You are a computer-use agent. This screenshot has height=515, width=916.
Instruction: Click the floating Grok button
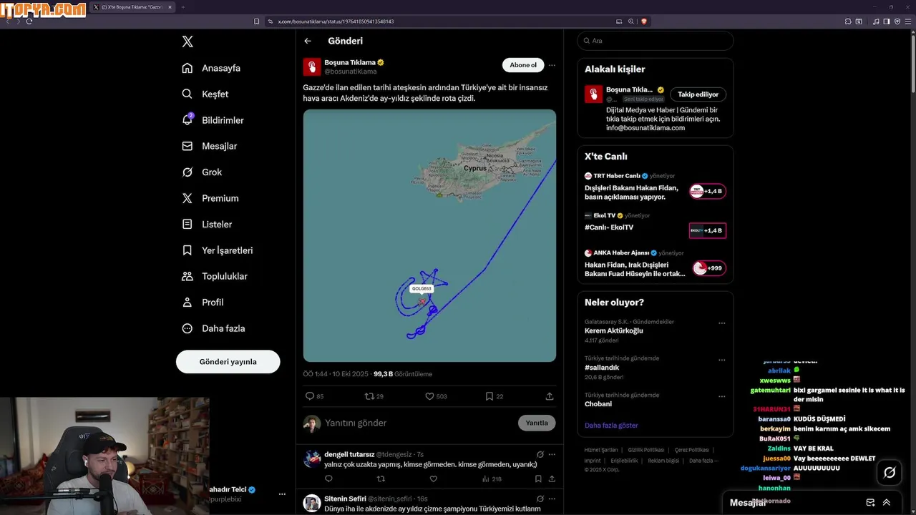tap(890, 472)
